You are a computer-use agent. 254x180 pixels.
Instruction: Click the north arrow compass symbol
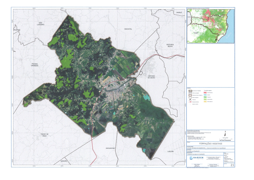(x=225, y=133)
